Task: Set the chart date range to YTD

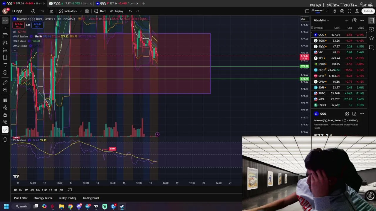Action: click(x=44, y=190)
